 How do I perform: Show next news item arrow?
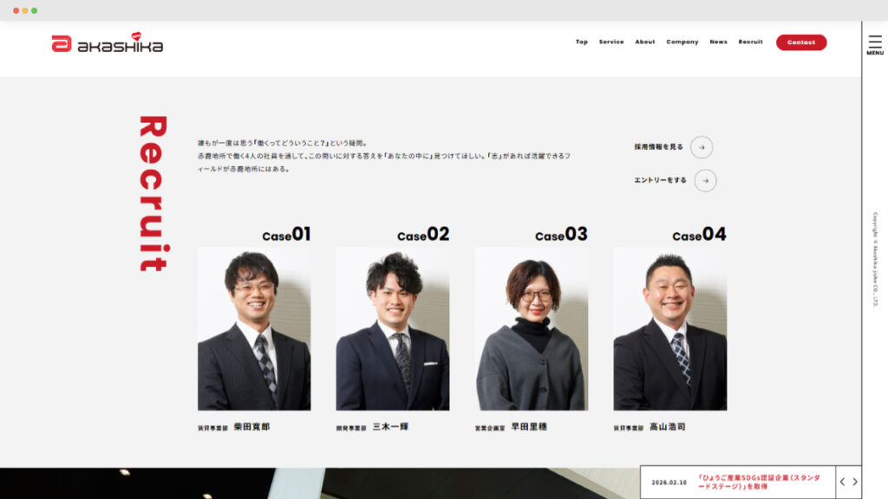[855, 482]
